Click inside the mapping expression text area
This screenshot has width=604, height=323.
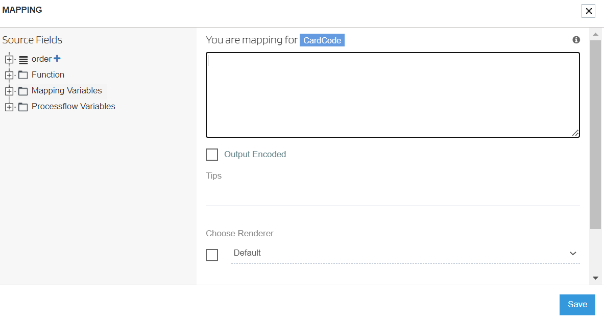click(393, 95)
